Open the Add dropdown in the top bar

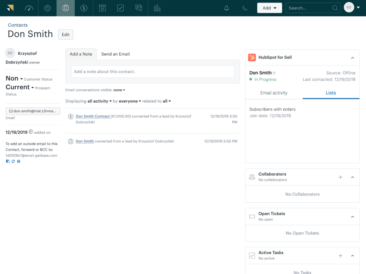pos(269,7)
